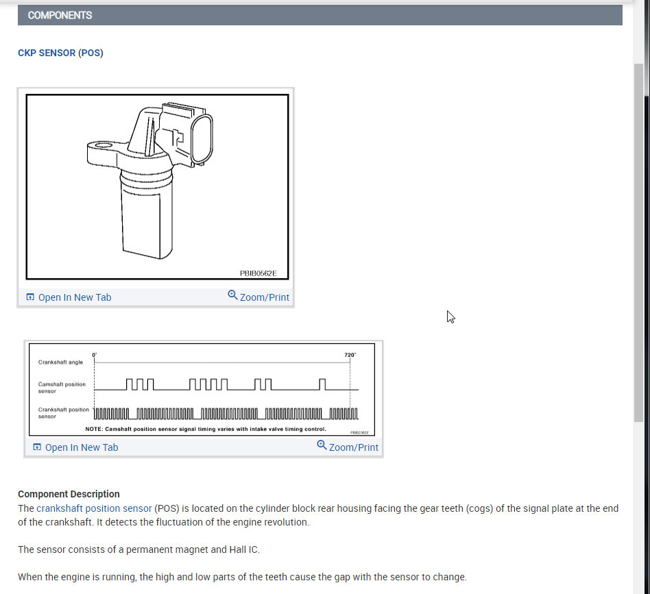The image size is (650, 594).
Task: Click new-tab icon under waveform diagram
Action: [x=37, y=447]
